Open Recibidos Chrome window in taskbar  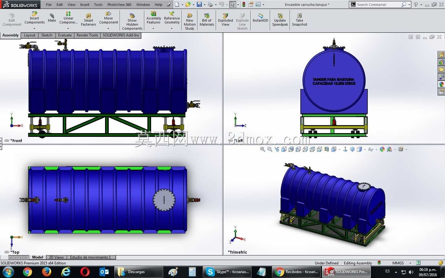tap(297, 272)
